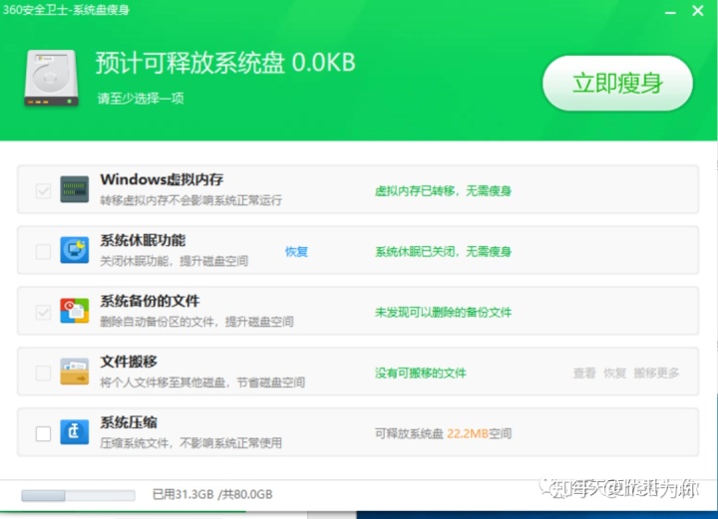Click the 系统压缩 title

click(x=129, y=422)
